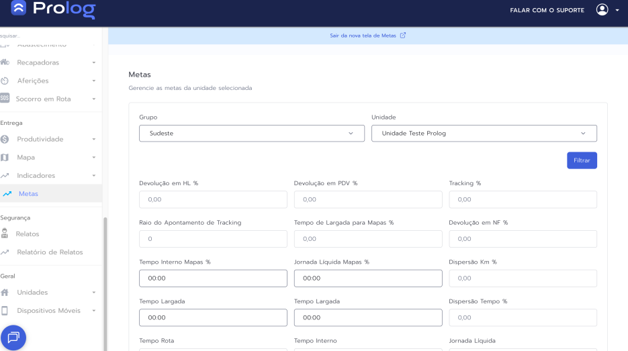Click the user account avatar icon
This screenshot has width=628, height=351.
click(602, 10)
